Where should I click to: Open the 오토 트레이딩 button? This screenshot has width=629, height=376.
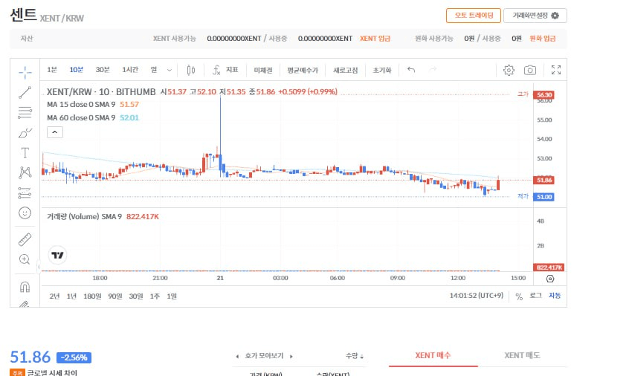coord(474,16)
